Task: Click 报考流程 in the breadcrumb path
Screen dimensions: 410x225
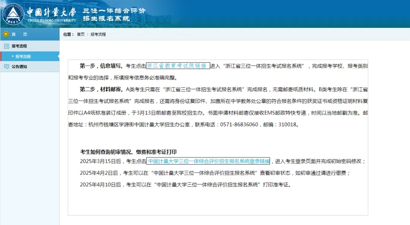Action: tap(98, 35)
